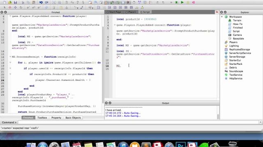263x147 pixels.
Task: Fold the receiptInfo.ProductId if-block
Action: (10, 74)
